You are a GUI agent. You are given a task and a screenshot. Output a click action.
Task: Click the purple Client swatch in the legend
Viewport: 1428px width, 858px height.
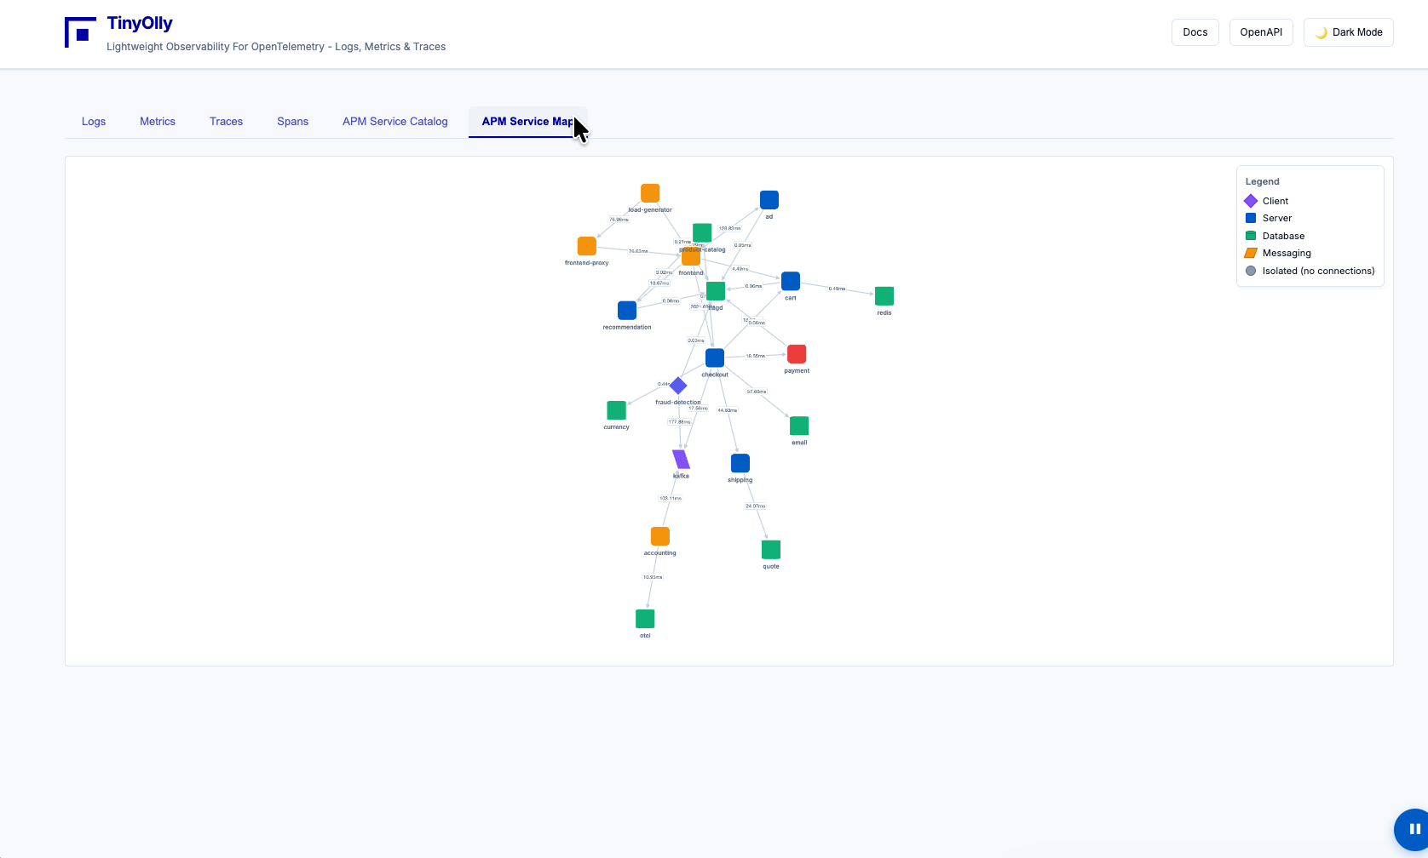[1251, 201]
